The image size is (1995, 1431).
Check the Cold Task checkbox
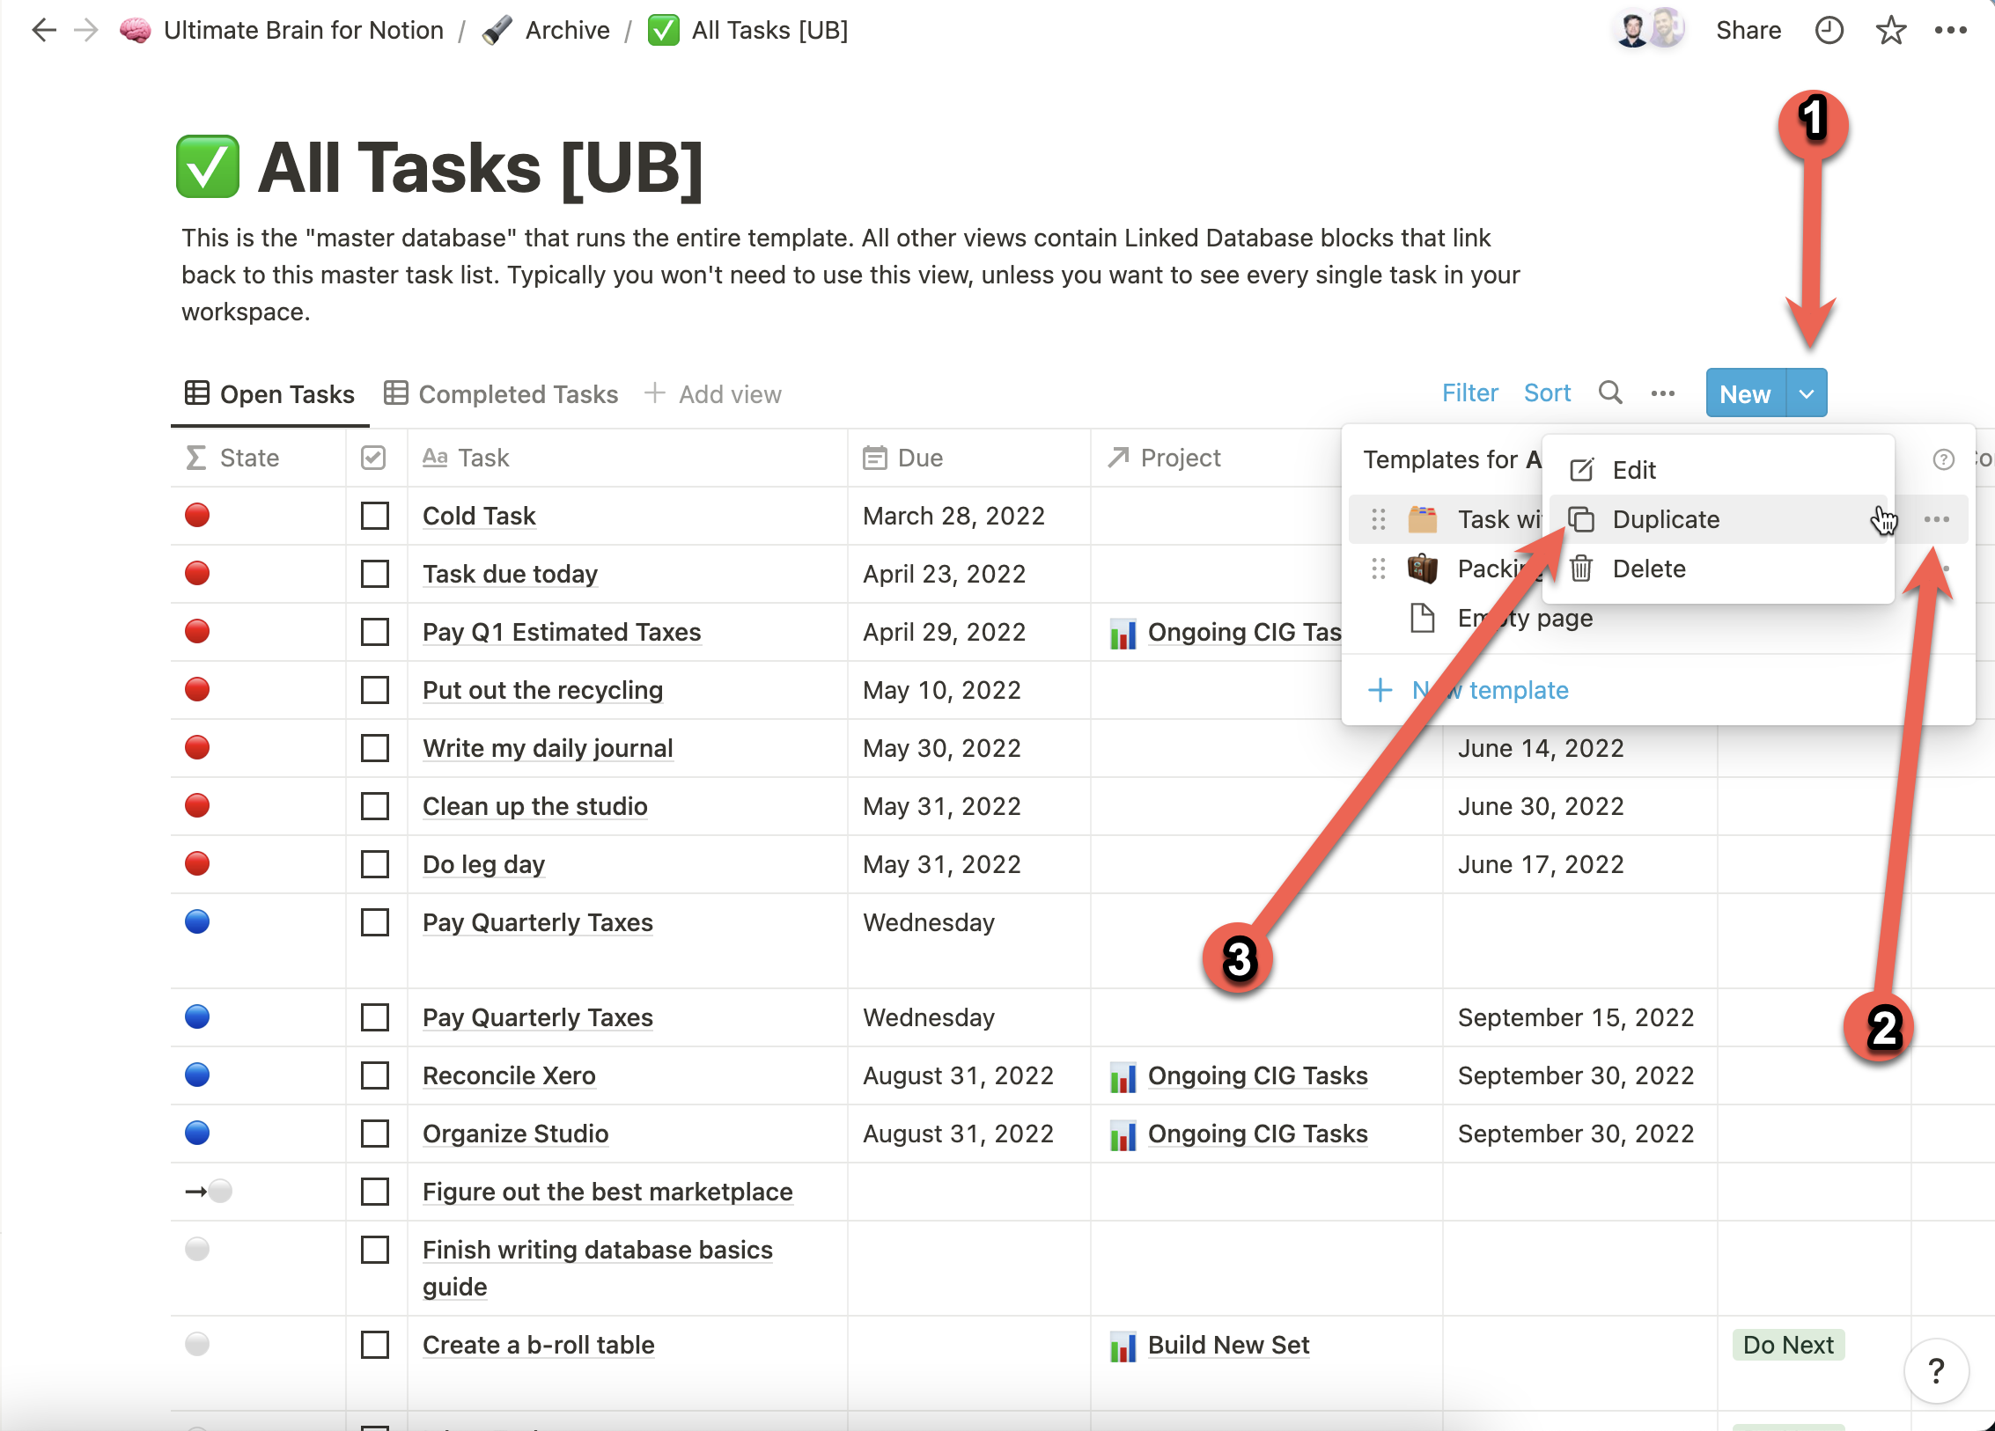pyautogui.click(x=375, y=516)
